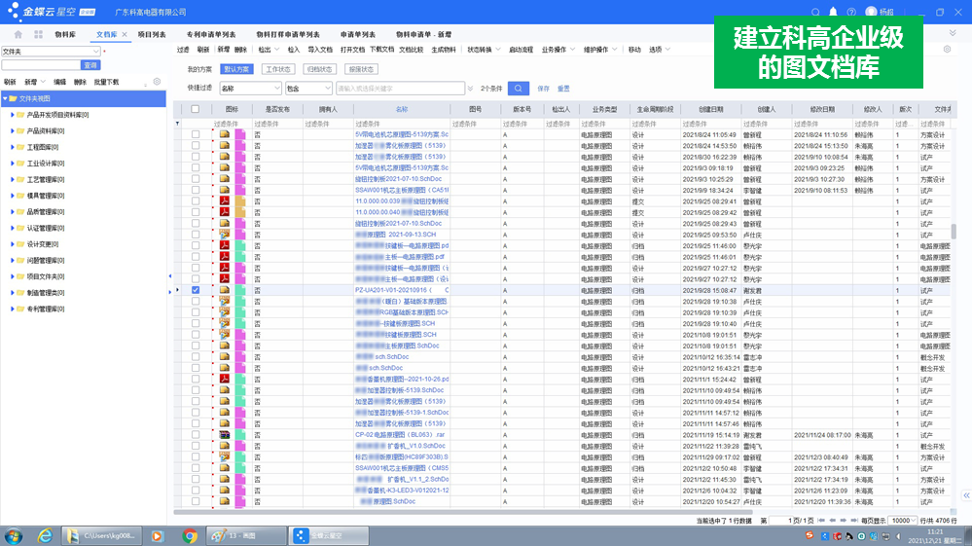Click 重置 link beside quick filter

(563, 89)
